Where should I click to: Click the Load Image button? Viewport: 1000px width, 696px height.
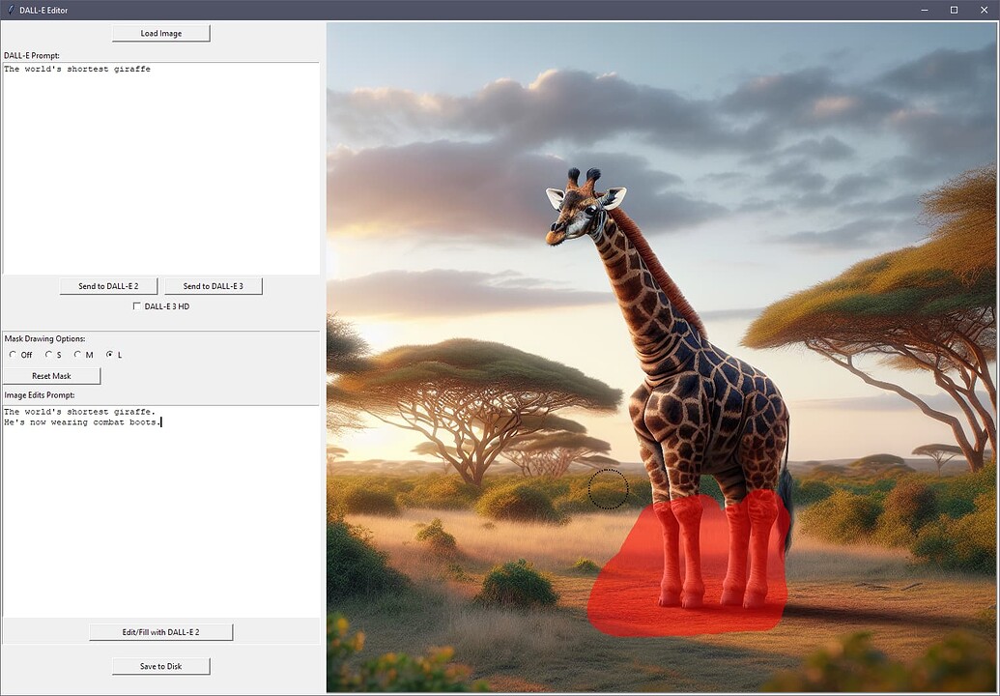pyautogui.click(x=160, y=33)
